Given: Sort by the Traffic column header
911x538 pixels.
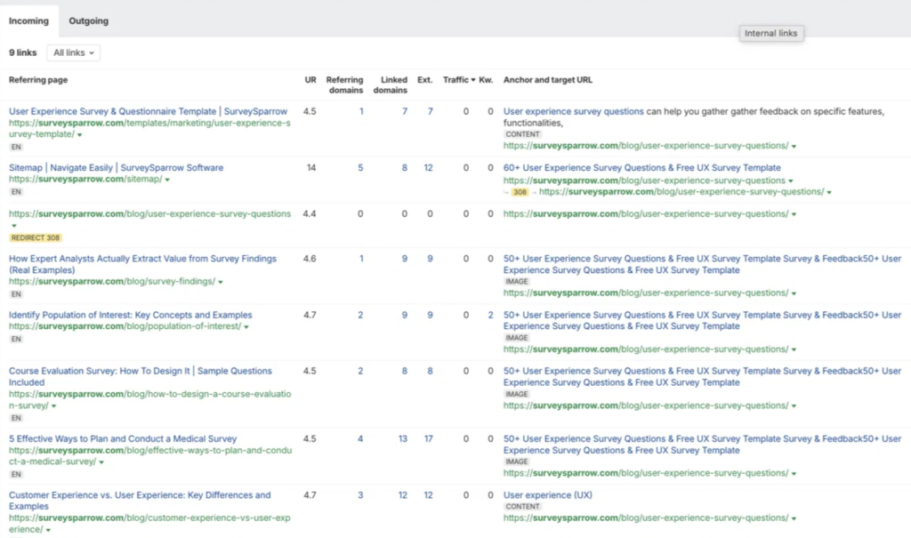Looking at the screenshot, I should click(x=459, y=80).
